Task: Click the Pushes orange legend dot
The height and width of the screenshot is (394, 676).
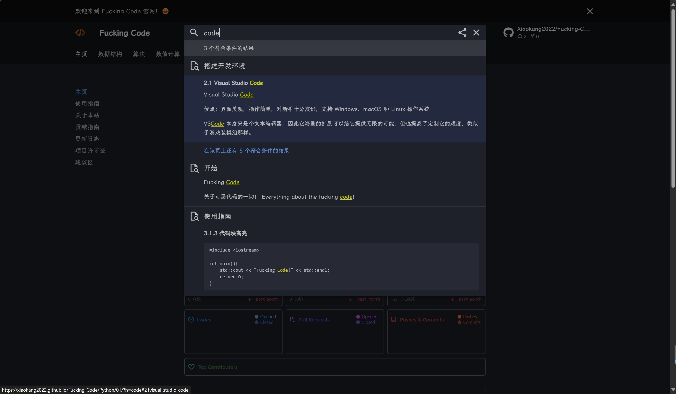Action: (x=459, y=317)
